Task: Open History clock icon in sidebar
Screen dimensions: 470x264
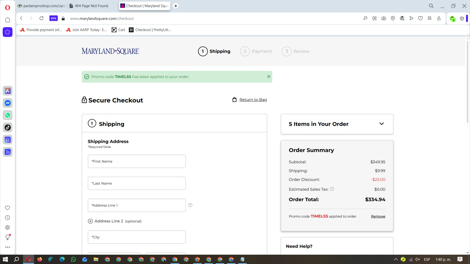Action: 8,218
